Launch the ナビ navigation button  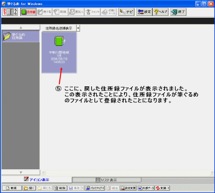126,12
